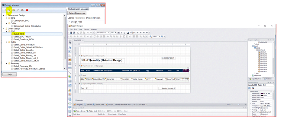The width and height of the screenshot is (284, 123).
Task: Click Add a Group button
Action: [79, 111]
